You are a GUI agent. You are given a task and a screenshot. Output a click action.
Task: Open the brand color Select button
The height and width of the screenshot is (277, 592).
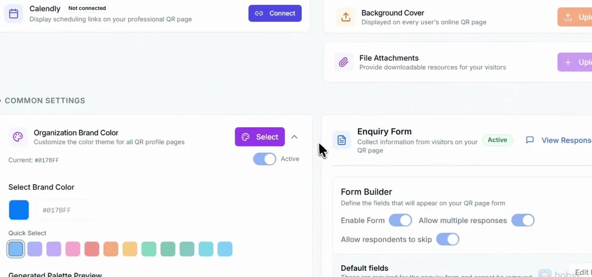[x=259, y=137]
